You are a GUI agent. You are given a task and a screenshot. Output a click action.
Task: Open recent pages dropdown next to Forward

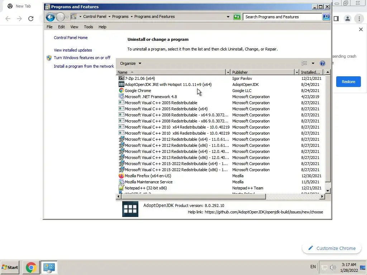point(67,17)
